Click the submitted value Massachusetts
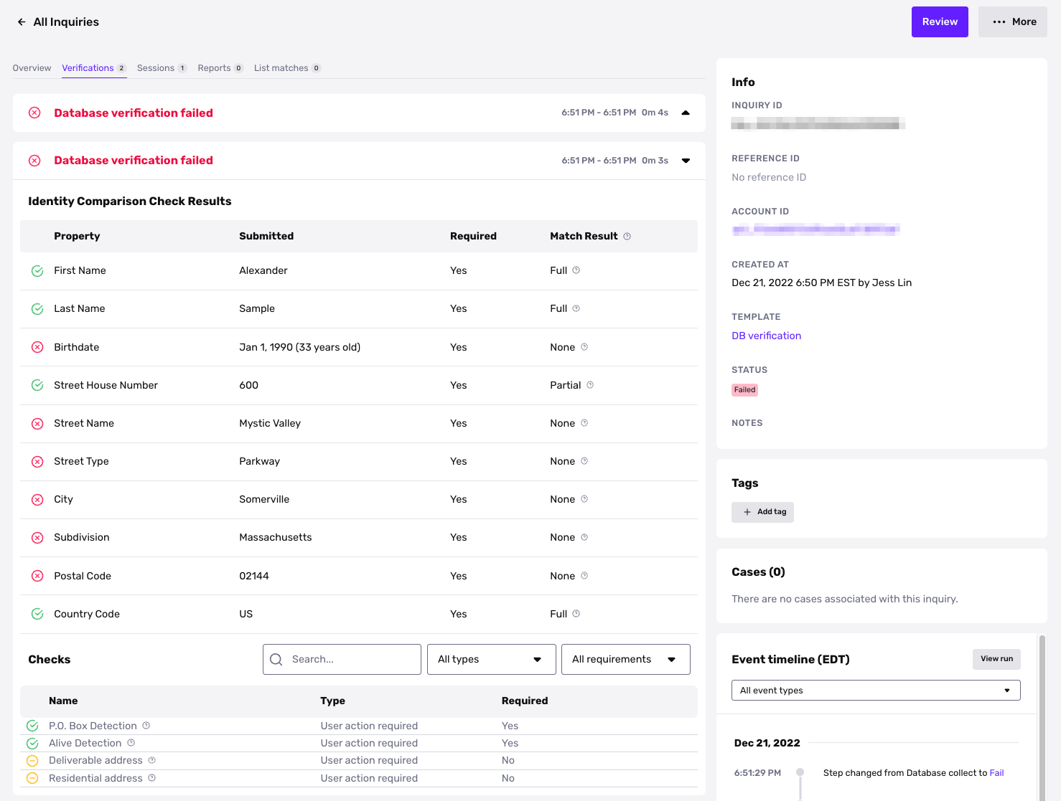 tap(276, 537)
